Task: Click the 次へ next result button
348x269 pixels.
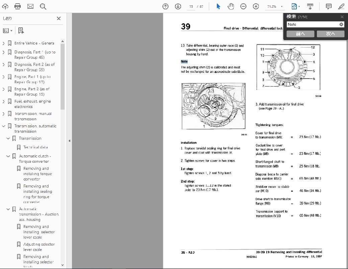Action: click(331, 34)
